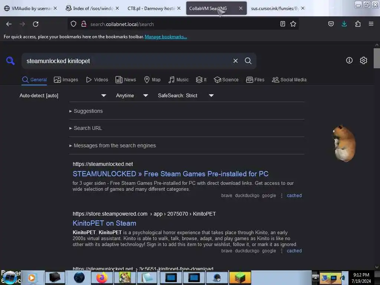This screenshot has height=285, width=380.
Task: Select the Social Media search category
Action: pos(289,80)
